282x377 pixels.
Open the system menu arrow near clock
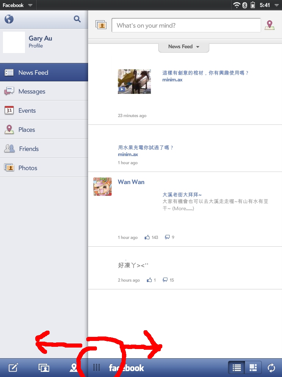pyautogui.click(x=276, y=5)
